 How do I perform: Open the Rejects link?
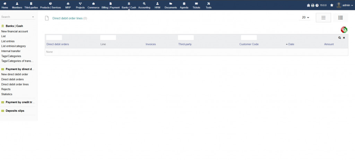pos(6,89)
